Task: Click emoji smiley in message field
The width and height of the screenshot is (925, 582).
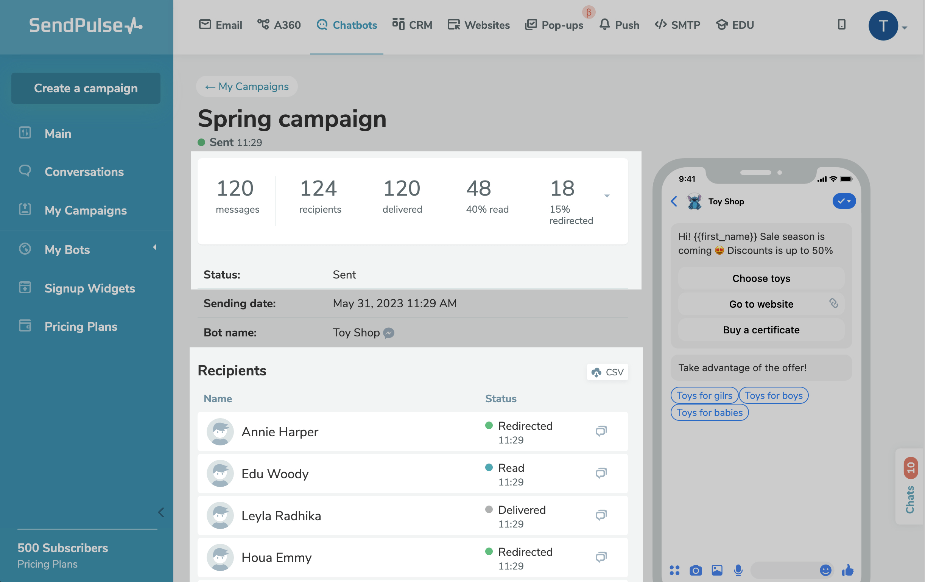Action: tap(825, 570)
